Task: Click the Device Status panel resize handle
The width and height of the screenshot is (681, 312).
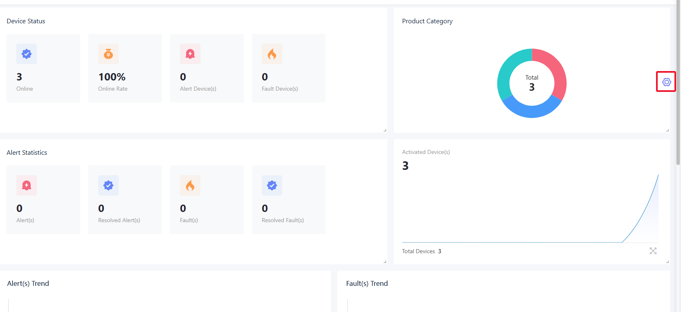Action: 385,130
